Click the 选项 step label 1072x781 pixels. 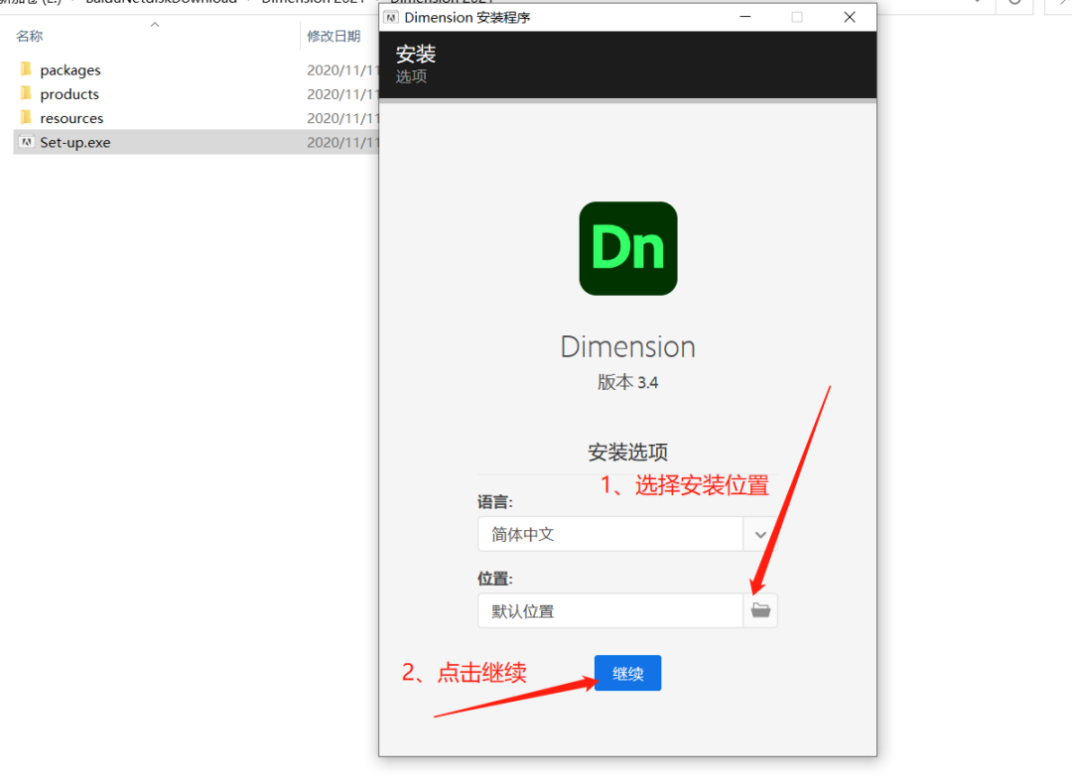point(412,75)
